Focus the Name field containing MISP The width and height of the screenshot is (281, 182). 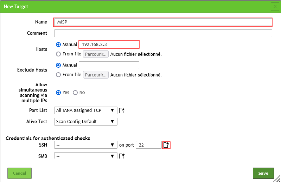(x=163, y=22)
